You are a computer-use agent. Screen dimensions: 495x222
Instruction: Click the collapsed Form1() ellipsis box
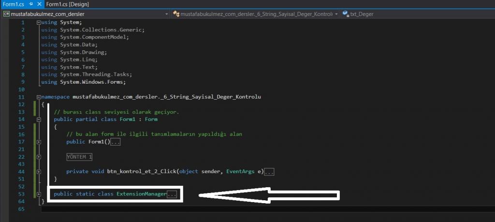[x=116, y=142]
